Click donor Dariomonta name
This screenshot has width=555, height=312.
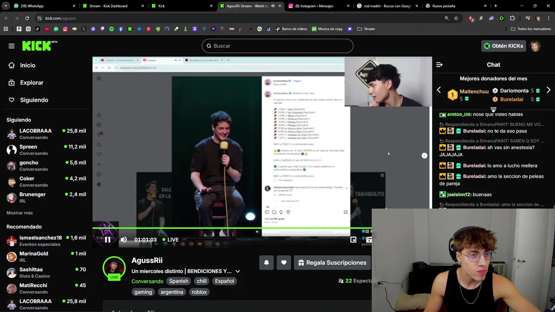tap(514, 91)
